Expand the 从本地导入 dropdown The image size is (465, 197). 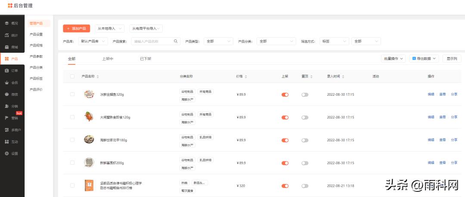[x=109, y=28]
